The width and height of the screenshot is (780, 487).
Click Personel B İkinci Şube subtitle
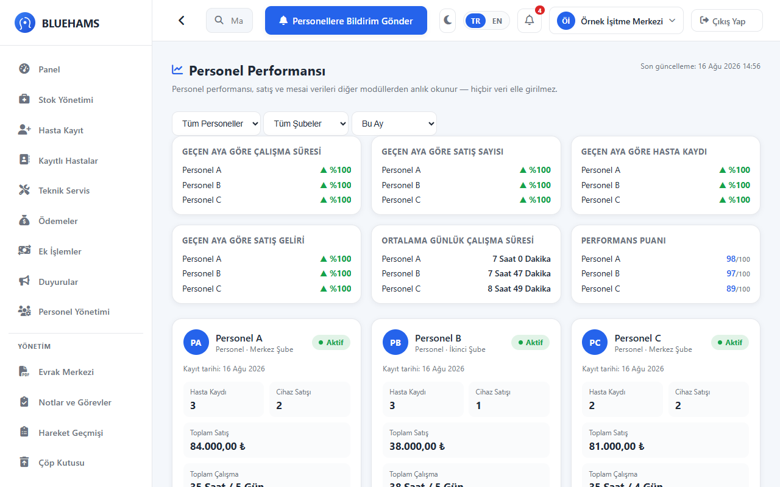[450, 349]
